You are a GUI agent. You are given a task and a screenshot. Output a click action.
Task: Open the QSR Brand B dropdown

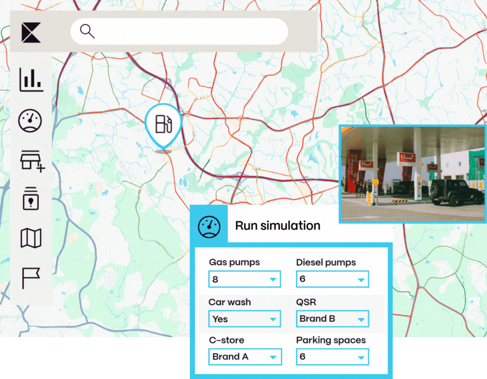click(332, 319)
